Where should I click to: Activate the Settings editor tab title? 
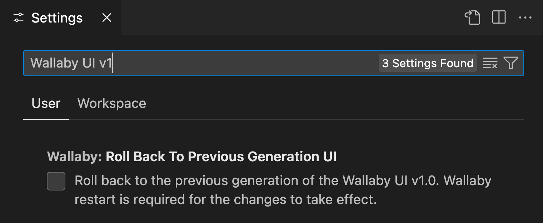(57, 18)
